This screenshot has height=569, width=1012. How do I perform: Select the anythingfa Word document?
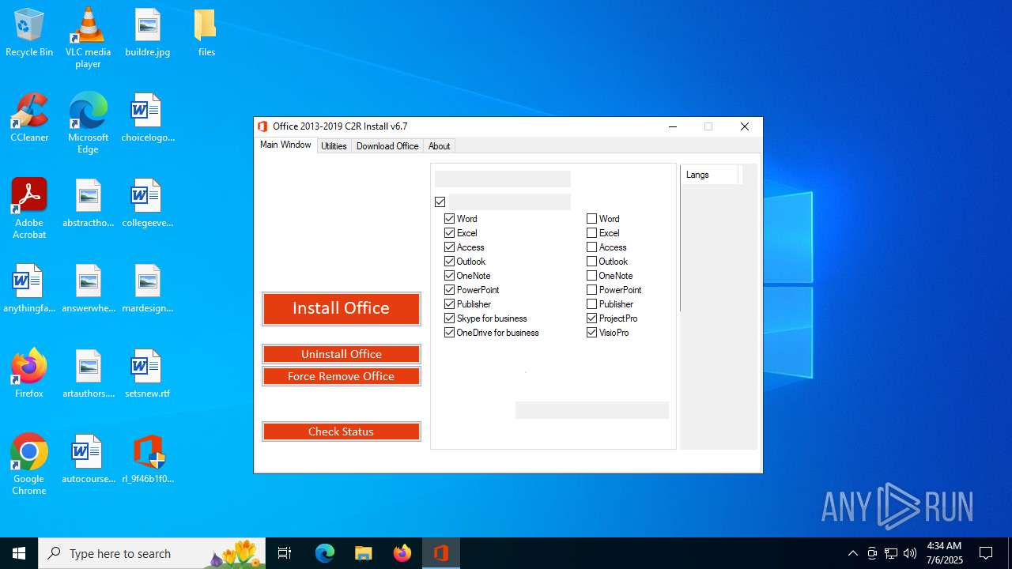(29, 288)
